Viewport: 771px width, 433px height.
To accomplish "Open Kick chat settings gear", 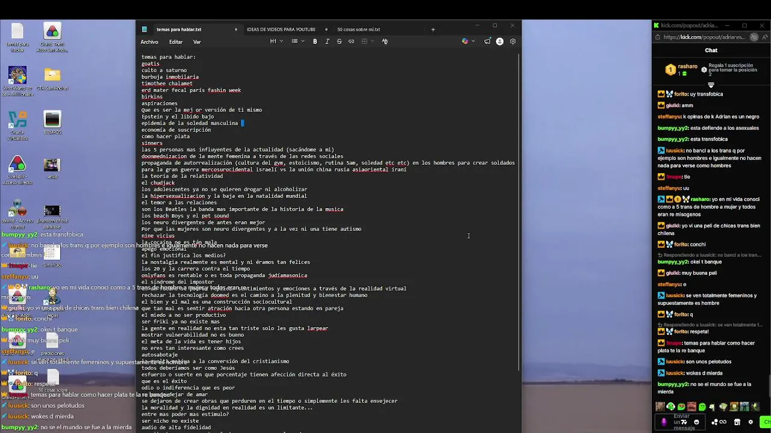I will [x=751, y=422].
